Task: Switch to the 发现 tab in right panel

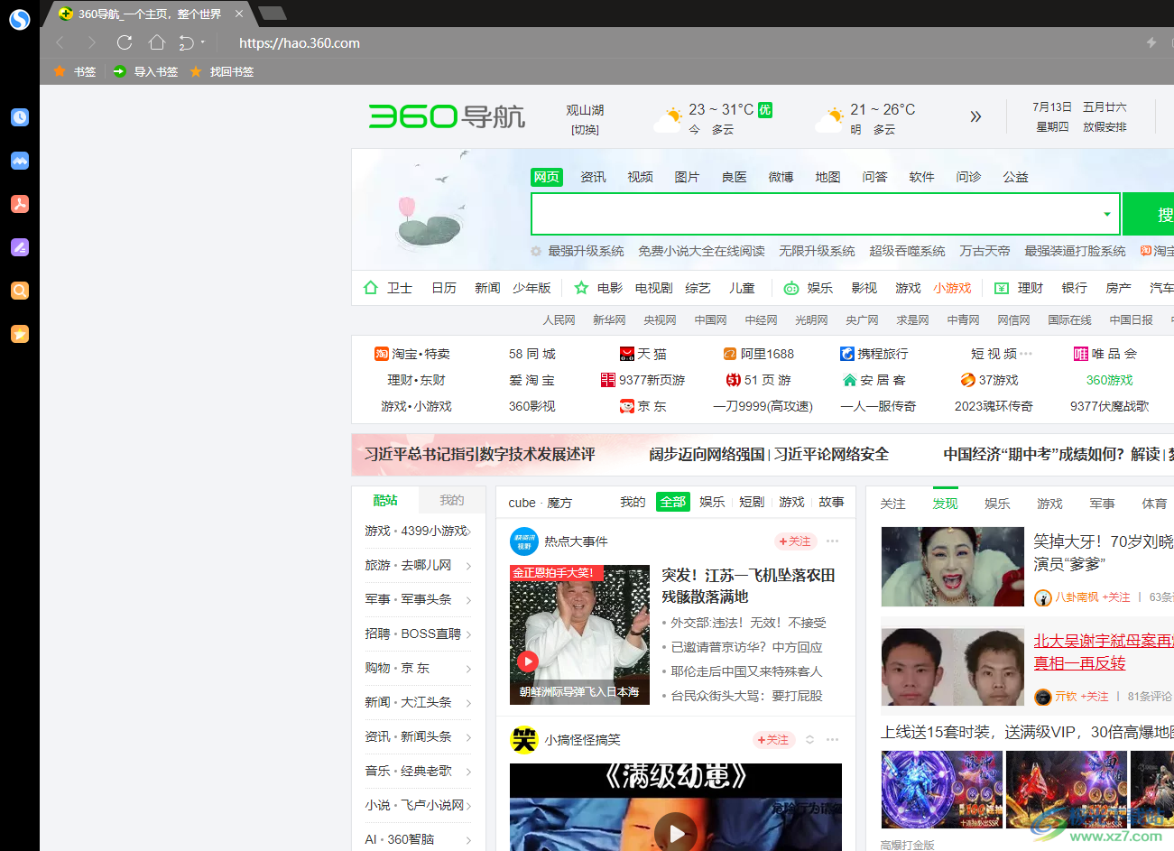Action: pyautogui.click(x=945, y=504)
